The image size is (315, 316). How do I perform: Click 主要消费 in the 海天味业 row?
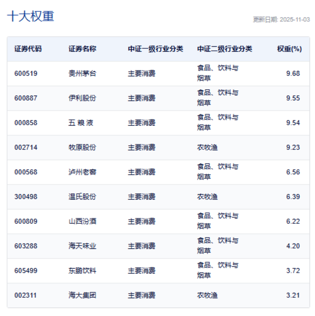coord(141,246)
